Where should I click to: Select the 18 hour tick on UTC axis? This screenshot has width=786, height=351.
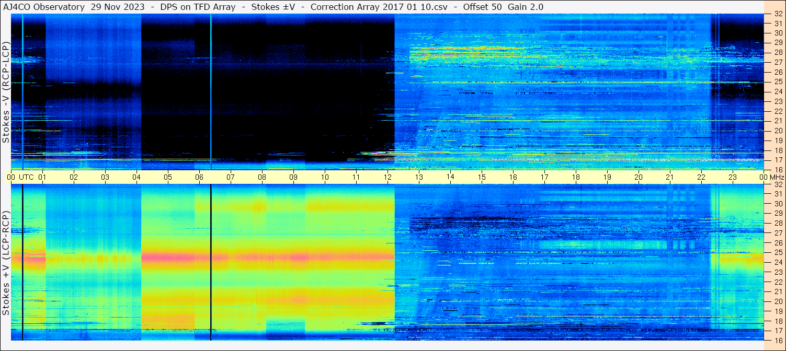576,177
